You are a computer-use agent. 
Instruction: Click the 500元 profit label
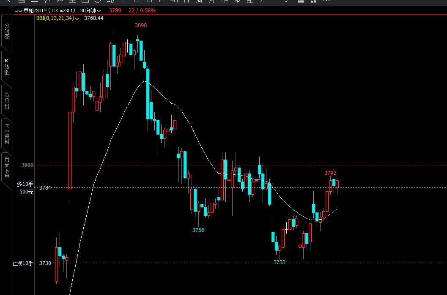26,192
